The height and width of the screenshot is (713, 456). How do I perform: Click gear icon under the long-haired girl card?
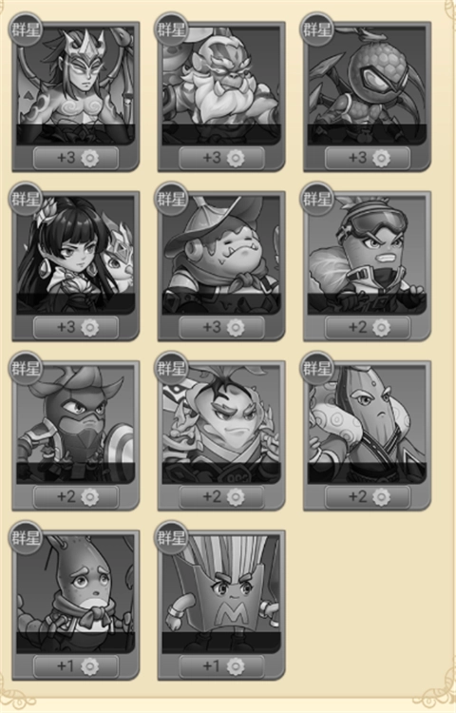click(x=90, y=328)
